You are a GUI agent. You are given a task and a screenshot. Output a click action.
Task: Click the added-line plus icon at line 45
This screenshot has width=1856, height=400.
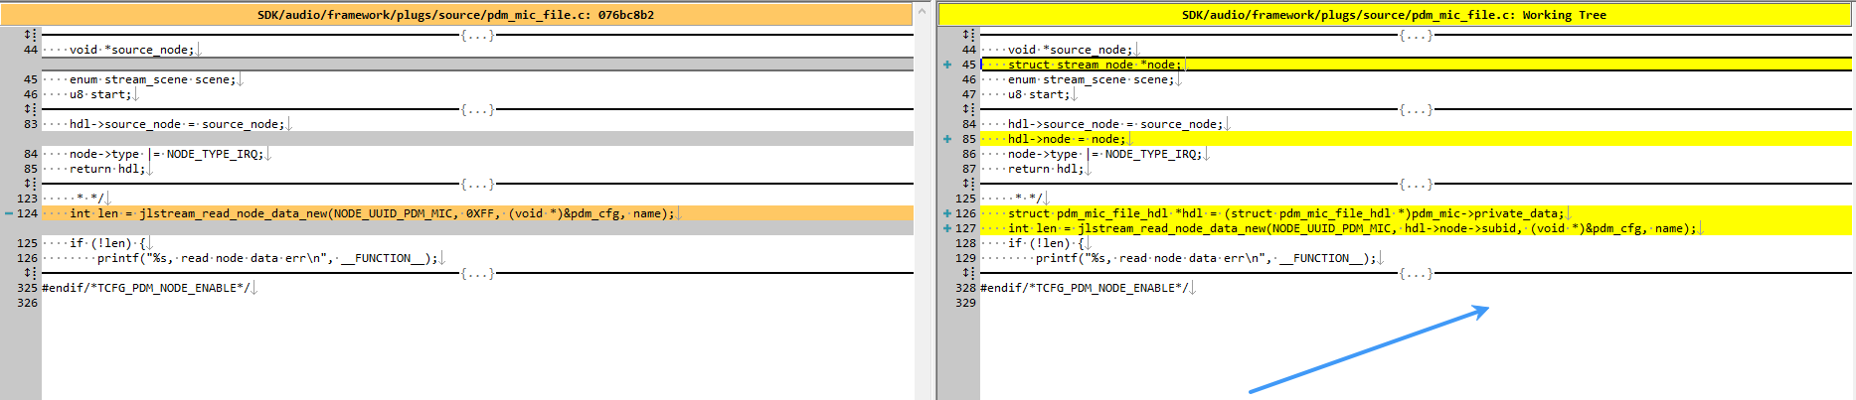click(947, 65)
